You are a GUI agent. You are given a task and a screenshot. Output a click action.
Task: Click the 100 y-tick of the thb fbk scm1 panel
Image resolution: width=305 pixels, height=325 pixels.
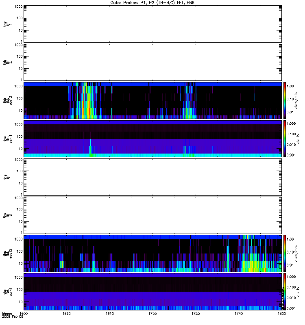(x=20, y=136)
